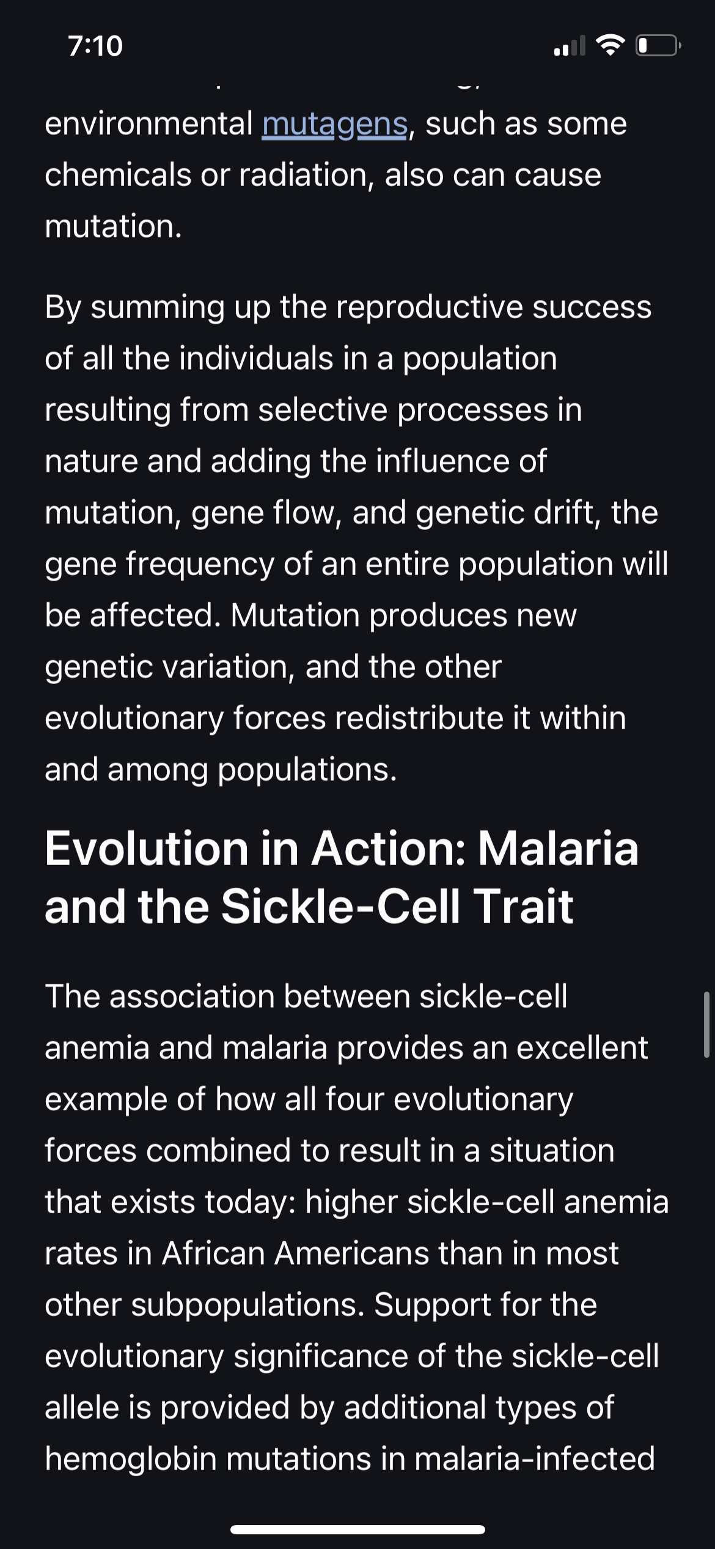The width and height of the screenshot is (715, 1549).
Task: Tap the 'gene frequency of an entire population' line
Action: pyautogui.click(x=356, y=564)
